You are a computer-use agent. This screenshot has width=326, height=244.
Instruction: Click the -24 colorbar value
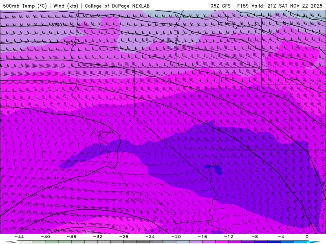click(150, 237)
